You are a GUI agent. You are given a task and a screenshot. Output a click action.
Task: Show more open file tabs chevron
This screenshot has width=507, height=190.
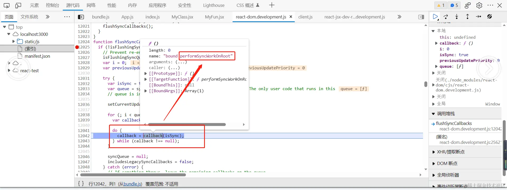pos(399,17)
